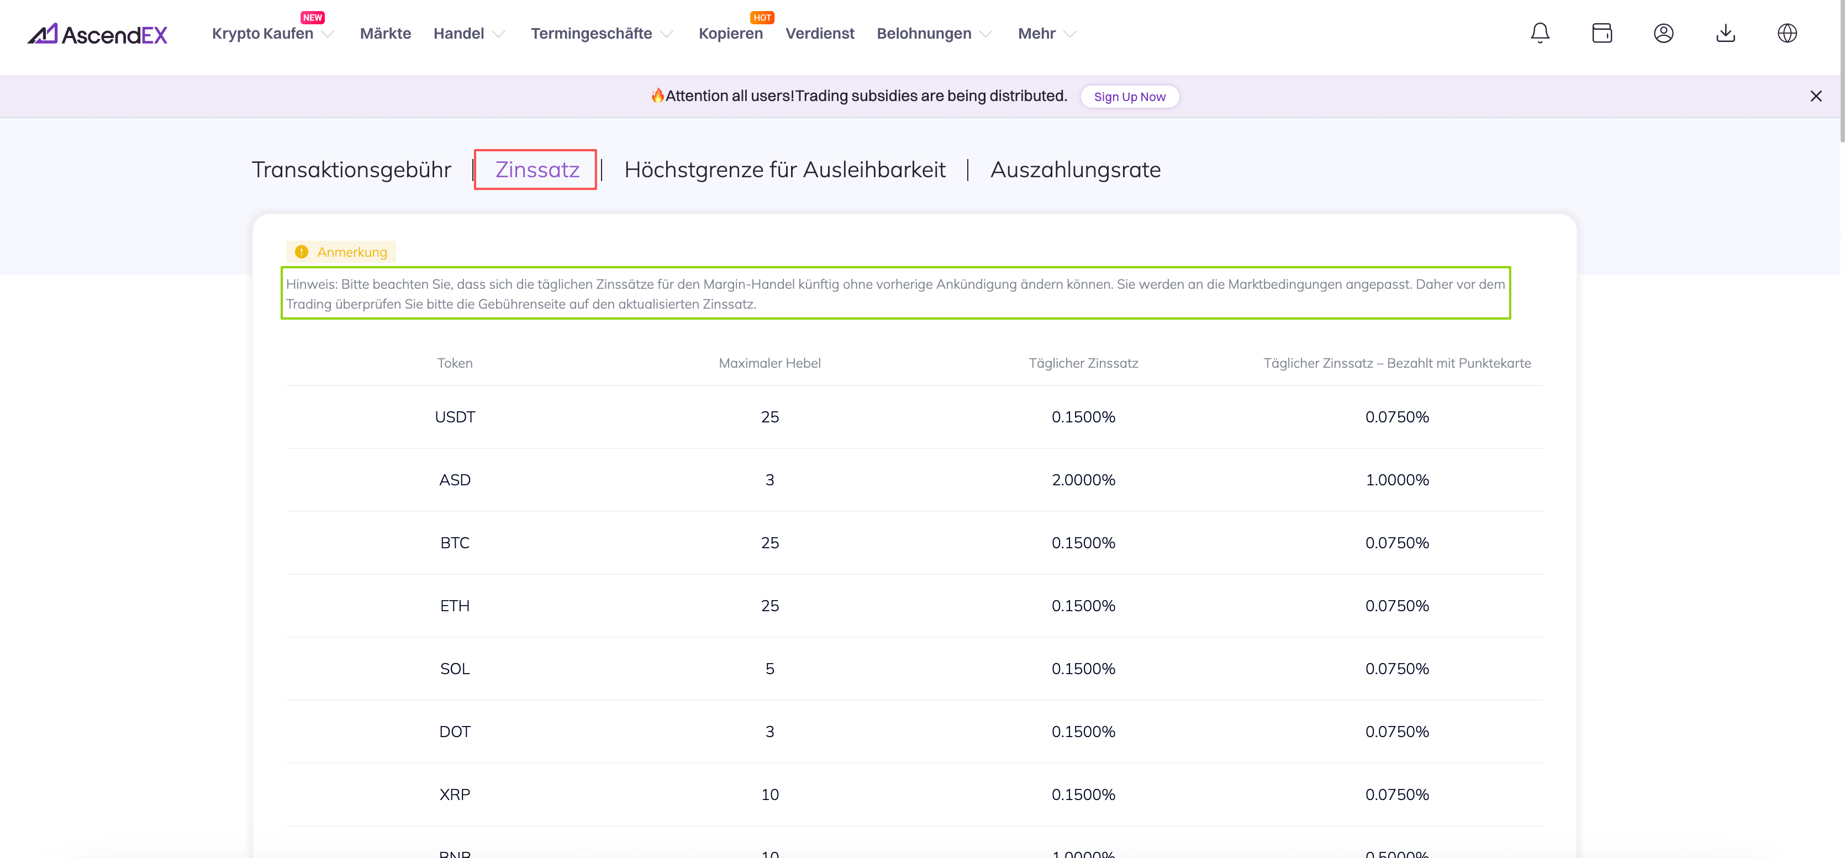Click the app download icon
Viewport: 1845px width, 858px height.
pos(1725,33)
